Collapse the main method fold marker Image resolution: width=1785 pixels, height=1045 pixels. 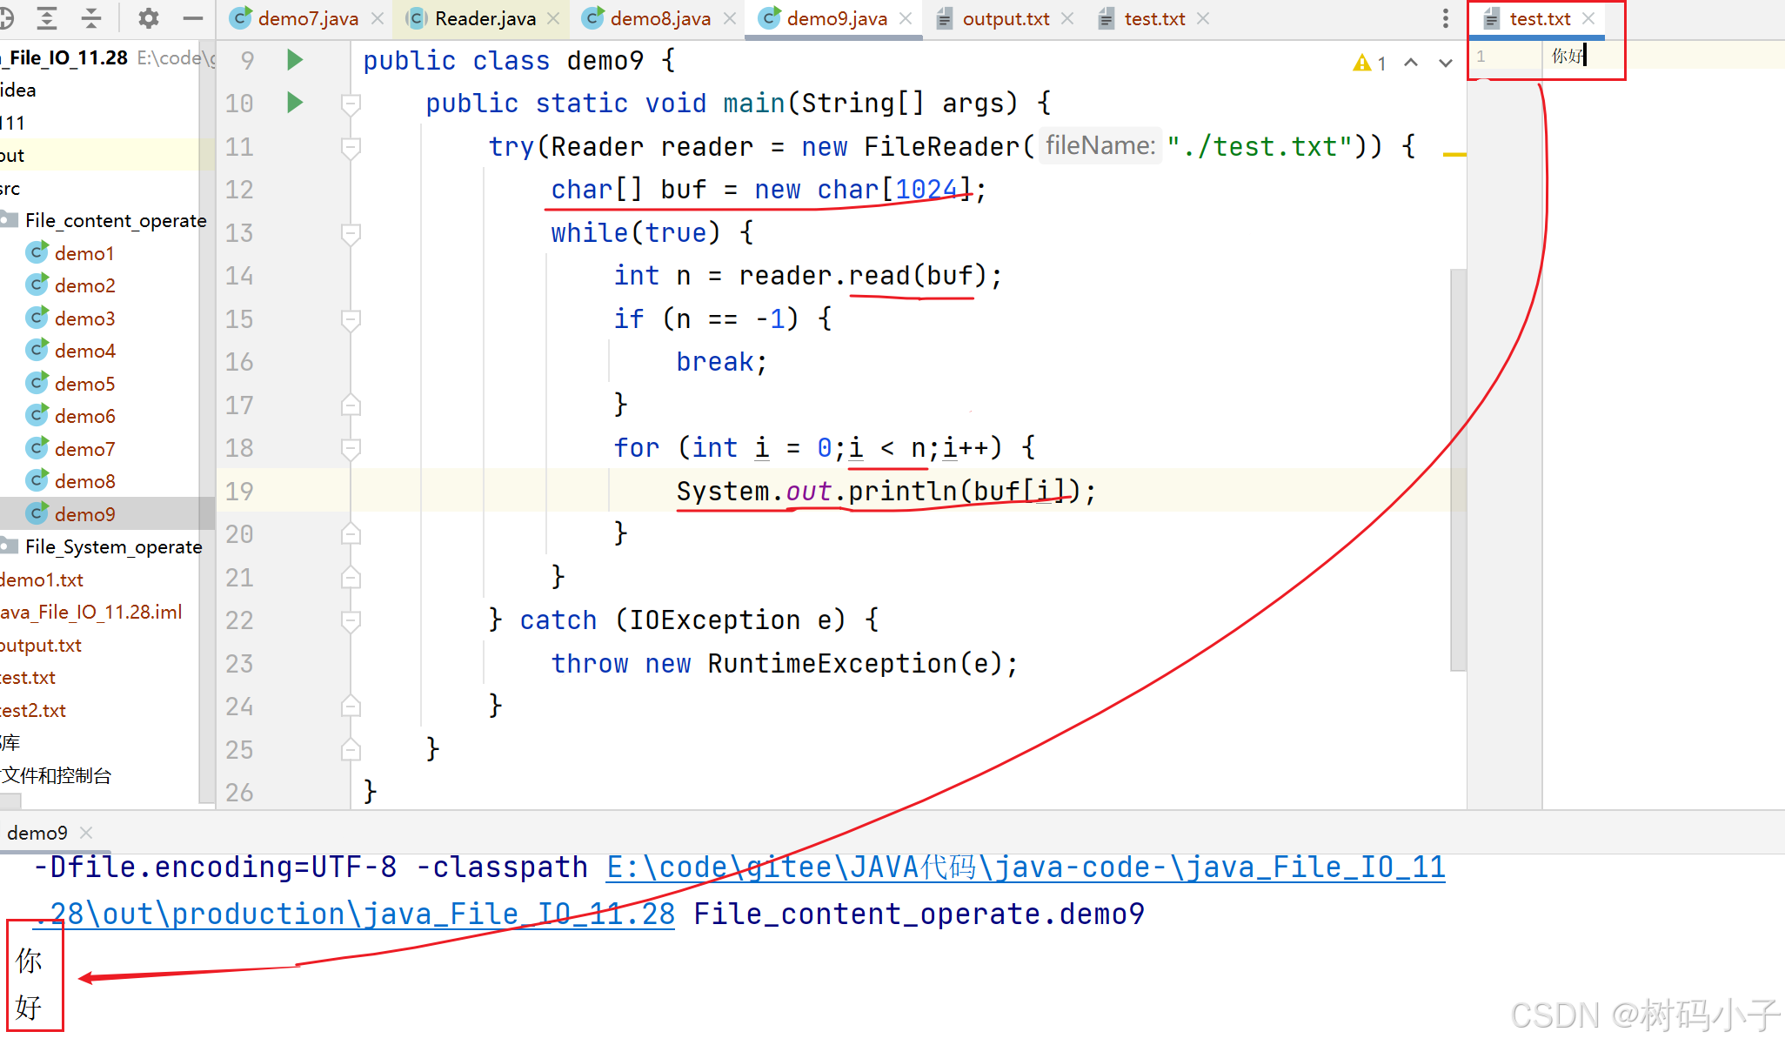[351, 104]
